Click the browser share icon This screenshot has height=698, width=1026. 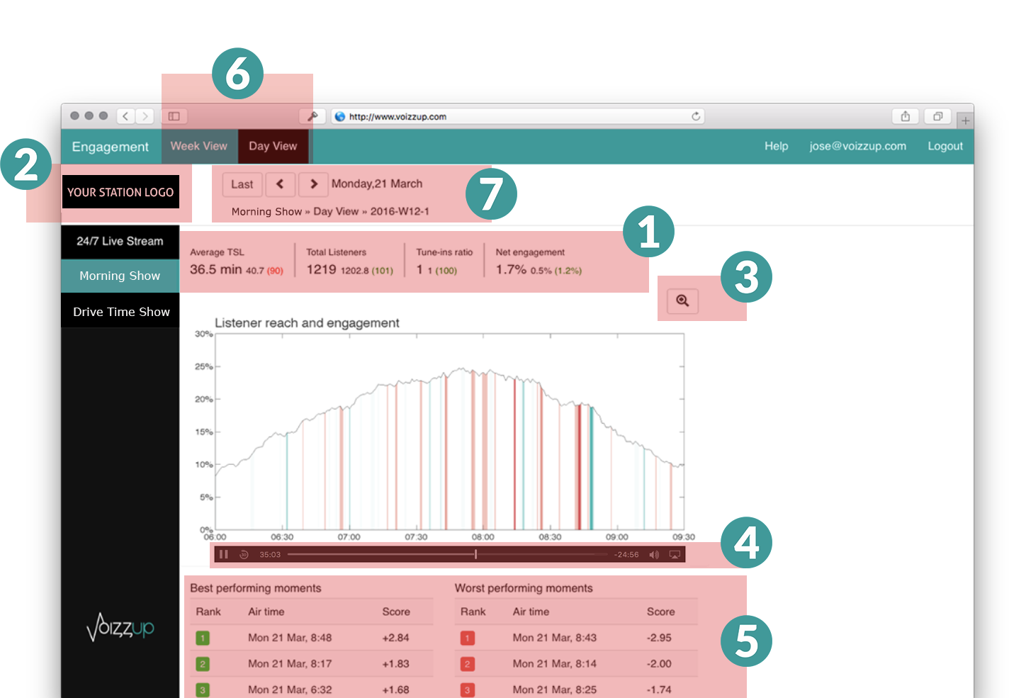coord(905,116)
